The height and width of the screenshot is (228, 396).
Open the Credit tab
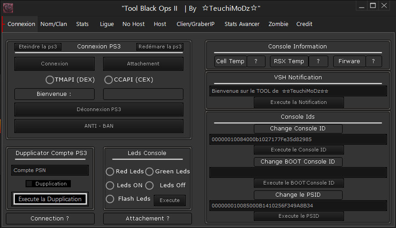coord(304,24)
